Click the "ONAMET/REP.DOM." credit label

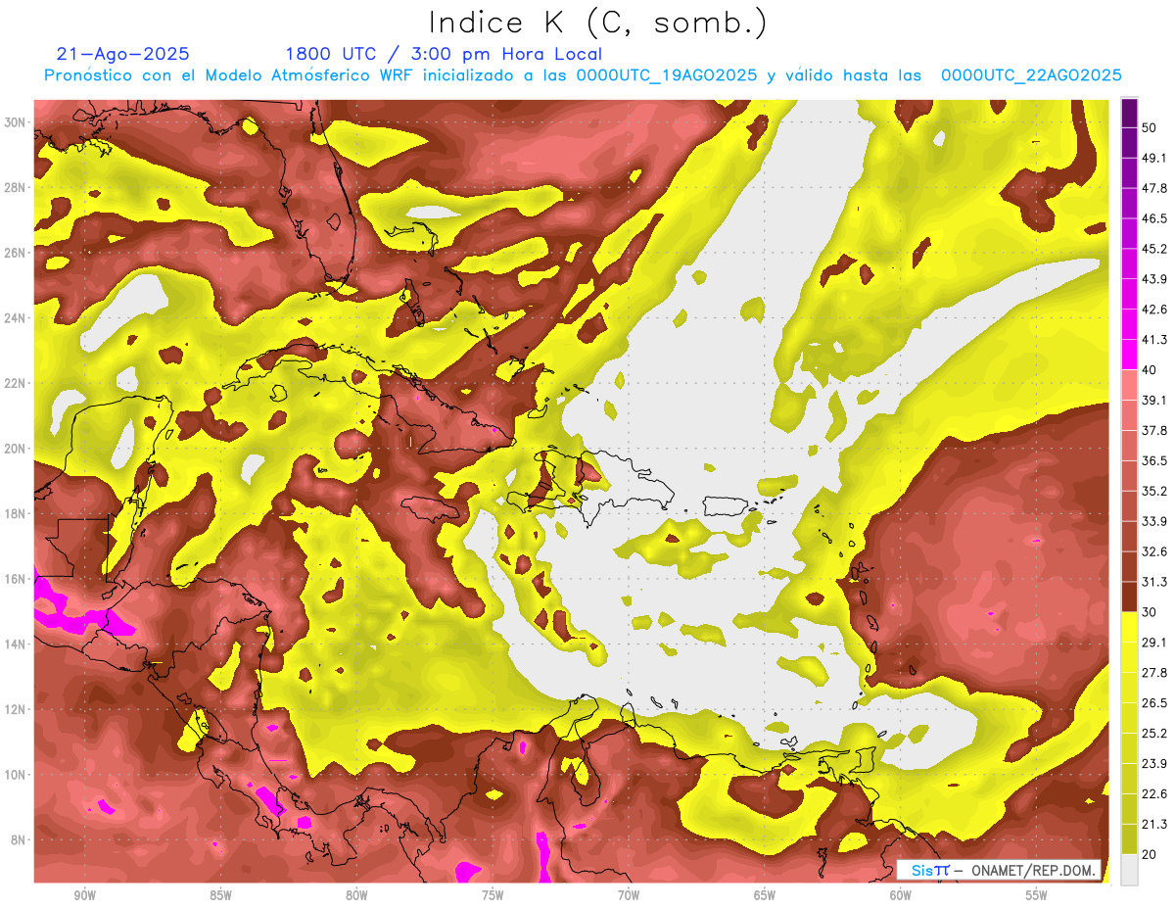(x=1033, y=870)
